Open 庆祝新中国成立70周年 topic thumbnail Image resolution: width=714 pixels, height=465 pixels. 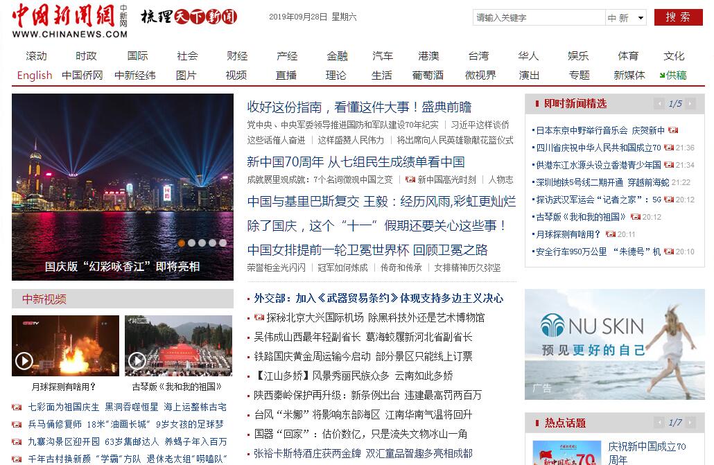click(567, 453)
